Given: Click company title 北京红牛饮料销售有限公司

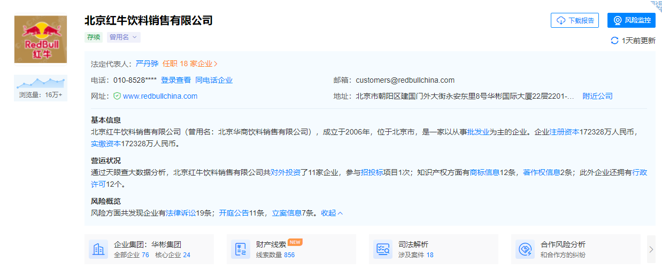Looking at the screenshot, I should click(x=149, y=20).
